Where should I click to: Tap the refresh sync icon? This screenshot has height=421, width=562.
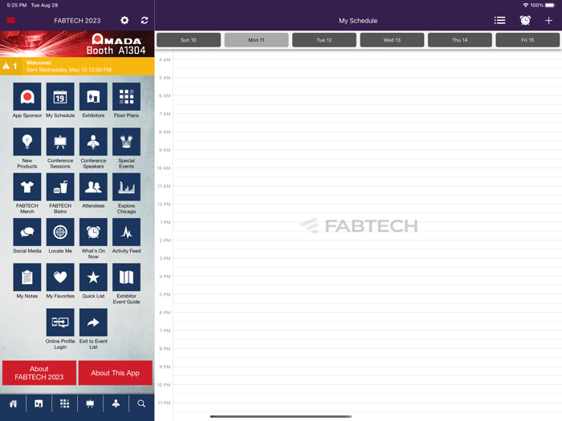coord(145,20)
